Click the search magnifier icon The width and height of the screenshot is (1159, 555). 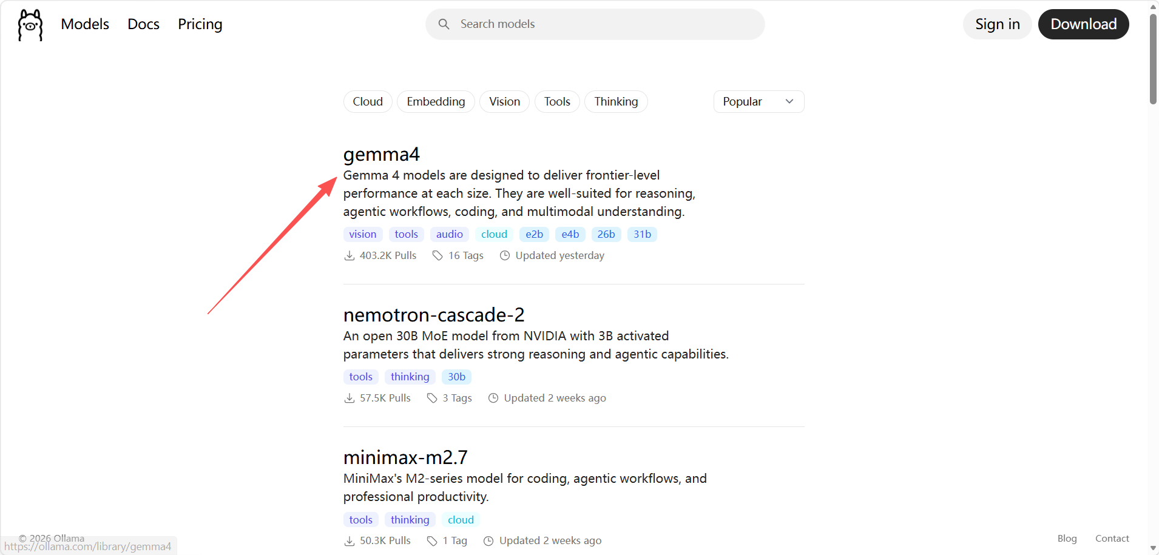(x=444, y=24)
